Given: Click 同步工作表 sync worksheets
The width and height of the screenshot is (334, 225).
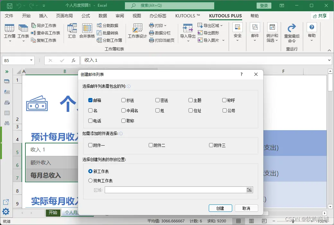Looking at the screenshot, I should [44, 26].
